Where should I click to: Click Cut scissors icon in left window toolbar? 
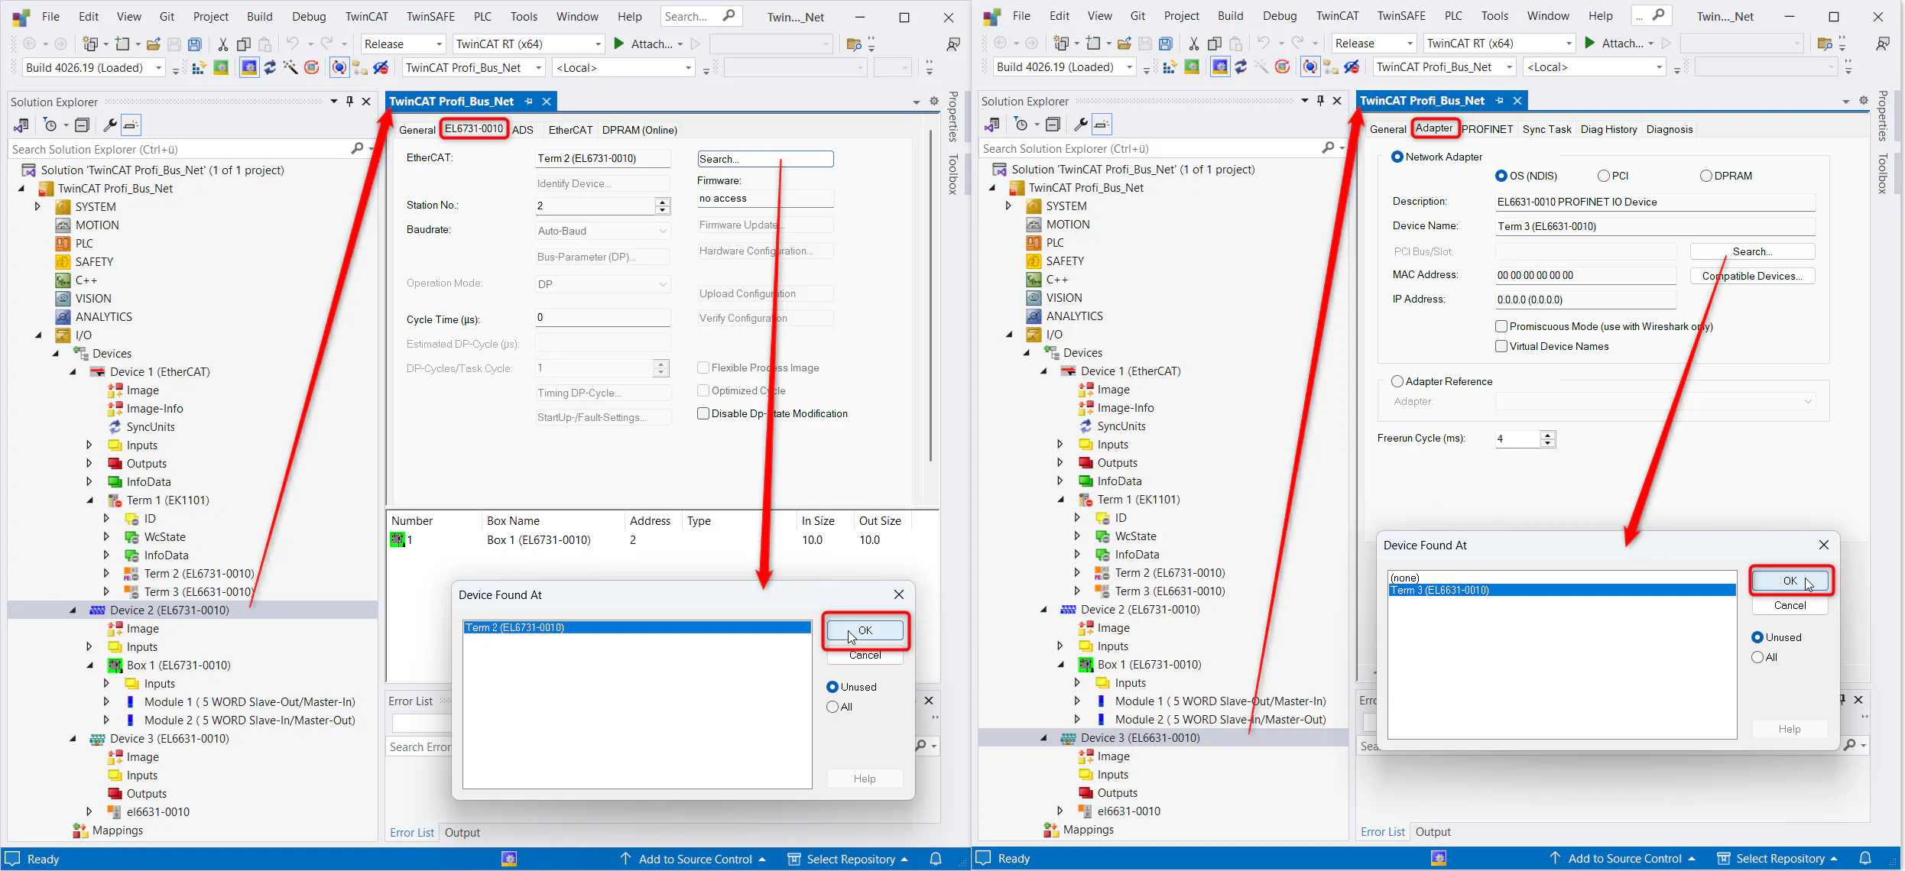click(222, 44)
